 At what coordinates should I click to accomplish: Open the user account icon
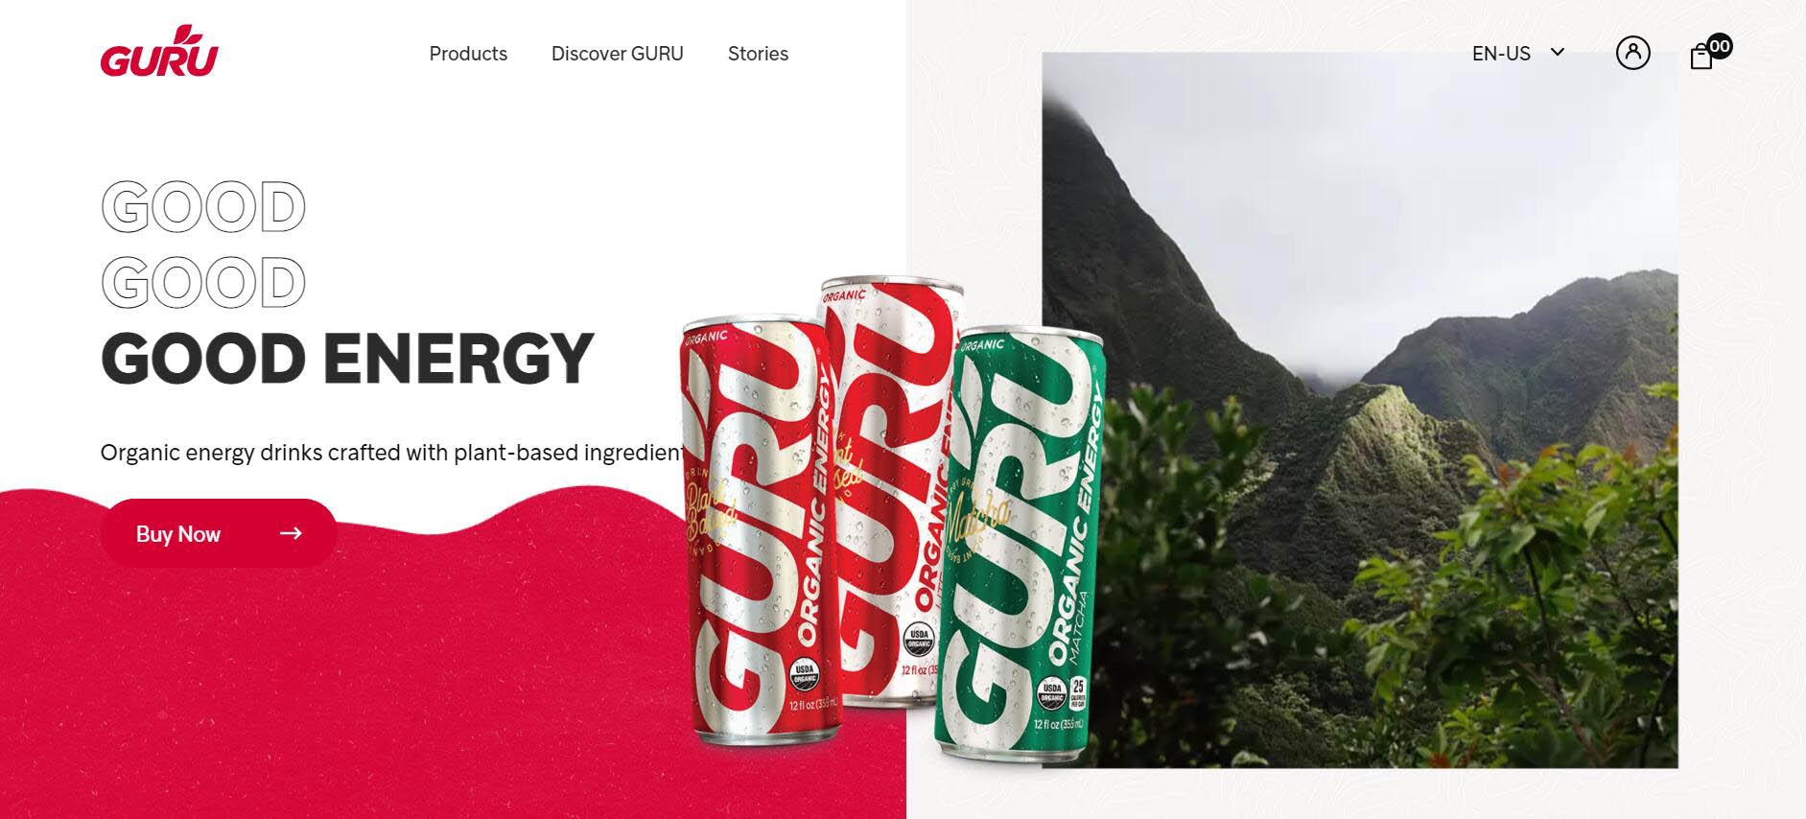[1632, 53]
